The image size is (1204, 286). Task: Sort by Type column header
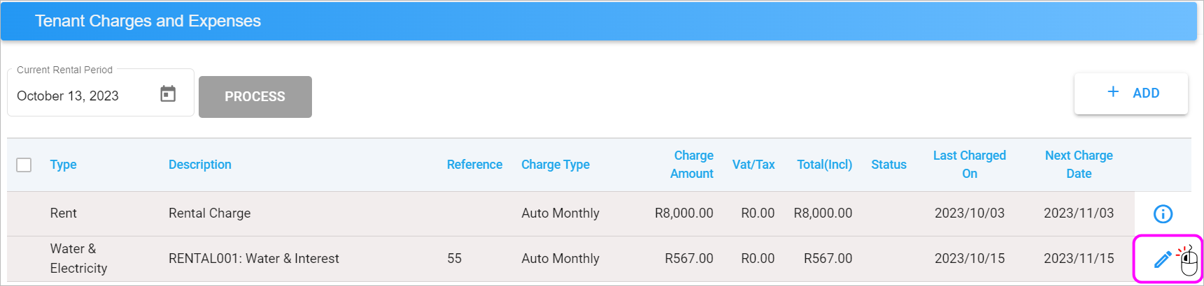pos(63,165)
